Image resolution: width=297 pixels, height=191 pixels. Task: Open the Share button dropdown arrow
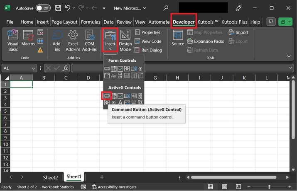click(290, 22)
